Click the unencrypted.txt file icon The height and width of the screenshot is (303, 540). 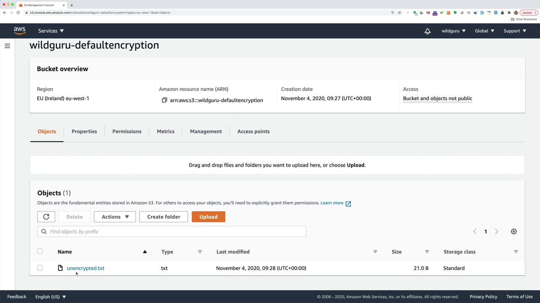click(x=60, y=268)
